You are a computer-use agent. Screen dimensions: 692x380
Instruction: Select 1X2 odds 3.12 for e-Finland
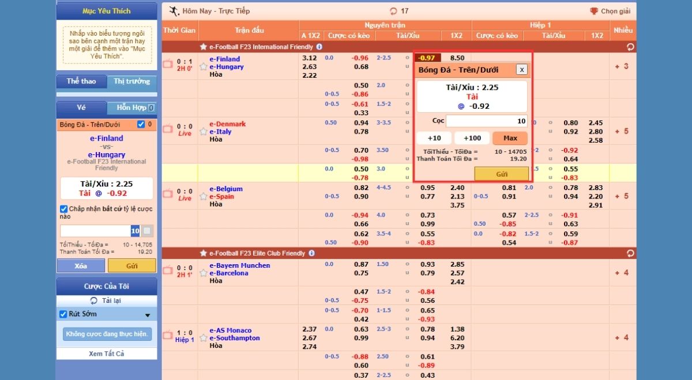click(309, 58)
